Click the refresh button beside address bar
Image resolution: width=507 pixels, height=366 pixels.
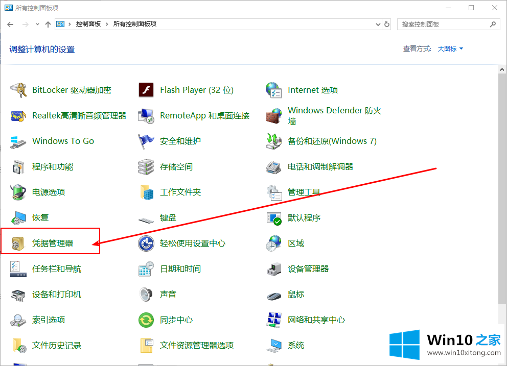(x=387, y=24)
